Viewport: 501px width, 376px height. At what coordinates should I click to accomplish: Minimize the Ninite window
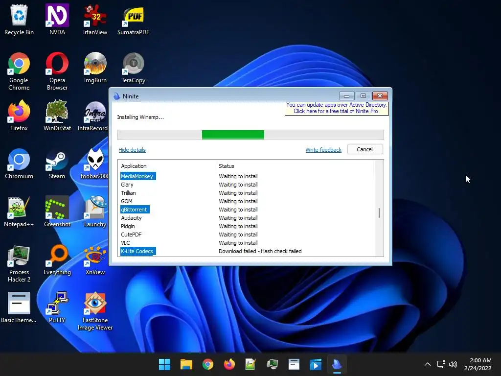[x=347, y=96]
